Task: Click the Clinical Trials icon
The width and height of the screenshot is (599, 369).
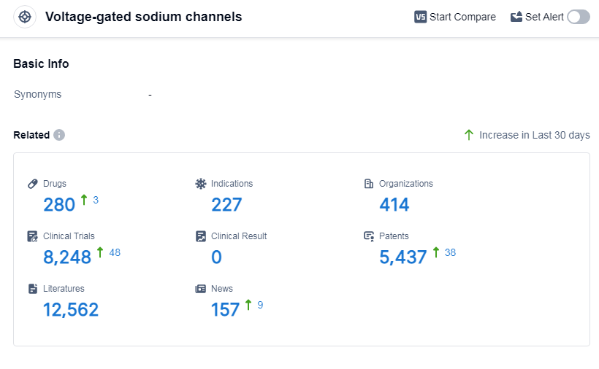Action: (33, 236)
